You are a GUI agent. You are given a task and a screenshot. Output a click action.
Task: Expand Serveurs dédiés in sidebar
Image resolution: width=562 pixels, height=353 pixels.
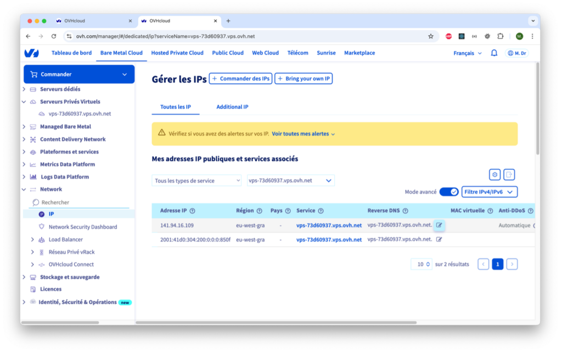(24, 89)
